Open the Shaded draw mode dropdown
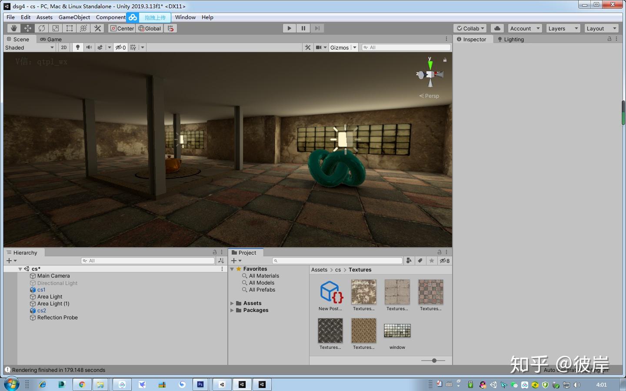The height and width of the screenshot is (391, 626). coord(29,47)
